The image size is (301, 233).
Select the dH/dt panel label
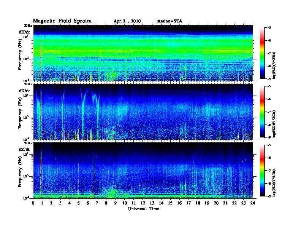(x=24, y=32)
